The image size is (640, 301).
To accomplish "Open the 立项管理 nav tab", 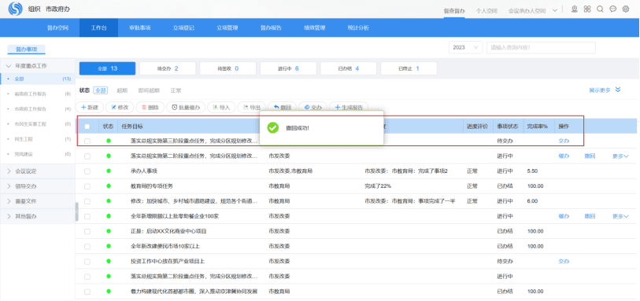I will click(x=228, y=28).
